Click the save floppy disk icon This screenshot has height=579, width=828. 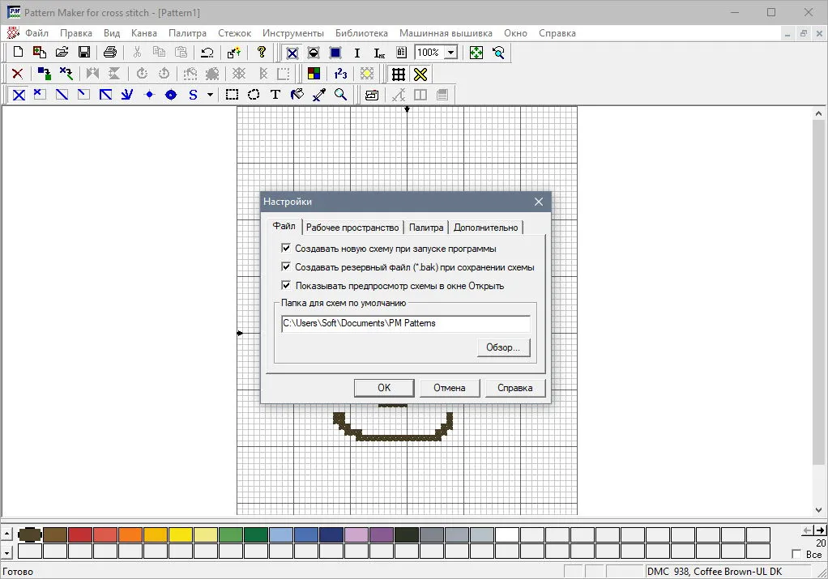pyautogui.click(x=84, y=53)
